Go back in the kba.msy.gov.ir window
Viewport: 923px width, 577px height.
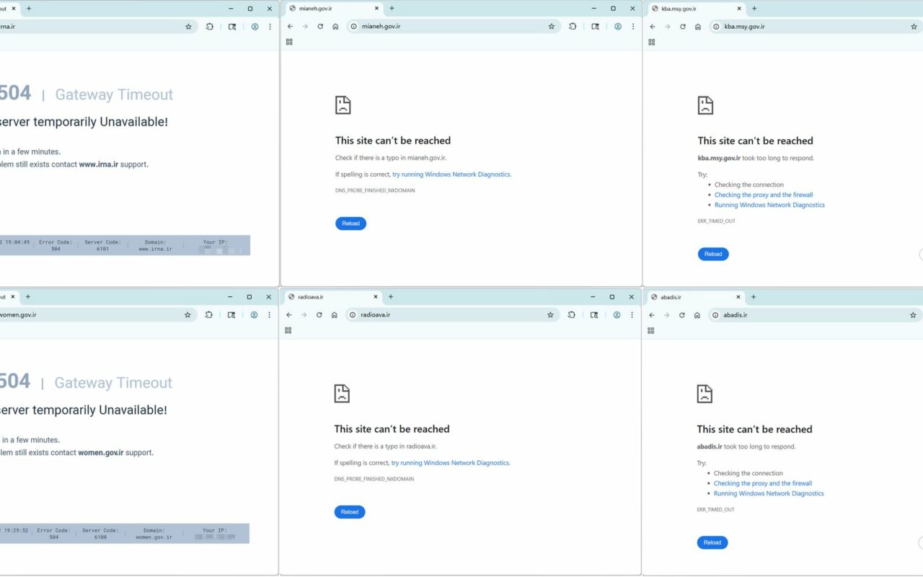[x=653, y=27]
